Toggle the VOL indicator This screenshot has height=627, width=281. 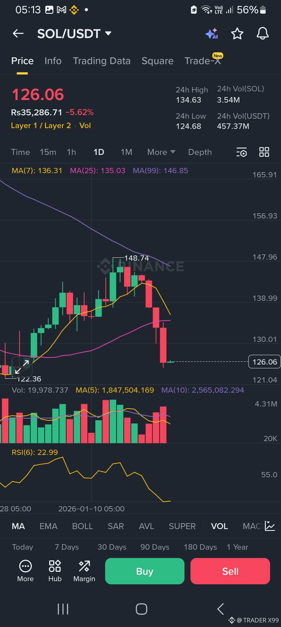click(219, 526)
